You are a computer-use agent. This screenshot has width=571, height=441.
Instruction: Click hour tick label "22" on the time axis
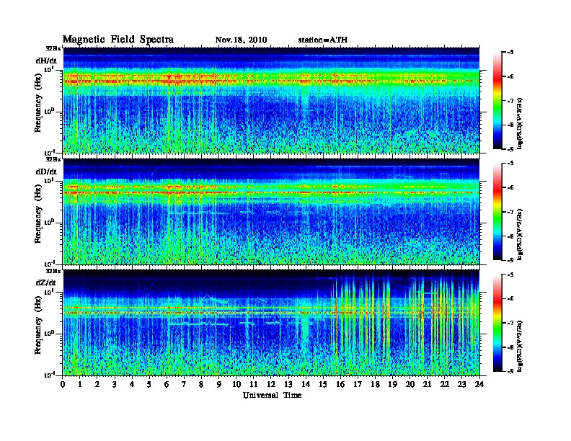click(x=445, y=384)
